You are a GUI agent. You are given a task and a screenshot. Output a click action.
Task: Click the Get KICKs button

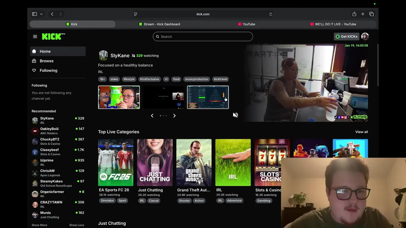pos(346,36)
